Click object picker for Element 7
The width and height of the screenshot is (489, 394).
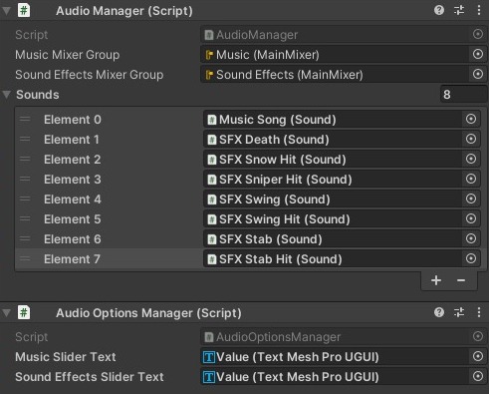pyautogui.click(x=471, y=258)
